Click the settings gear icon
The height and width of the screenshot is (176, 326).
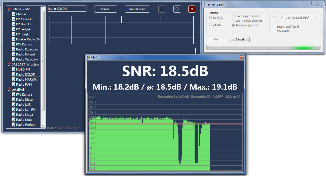[x=177, y=9]
